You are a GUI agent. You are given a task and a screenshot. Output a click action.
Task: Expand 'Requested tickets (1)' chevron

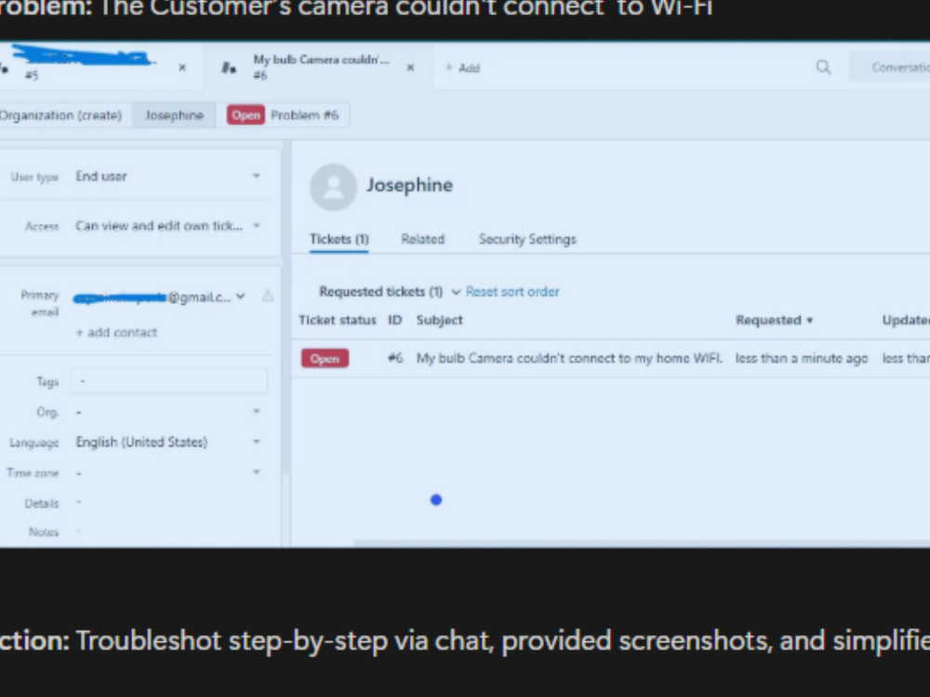[x=456, y=292]
